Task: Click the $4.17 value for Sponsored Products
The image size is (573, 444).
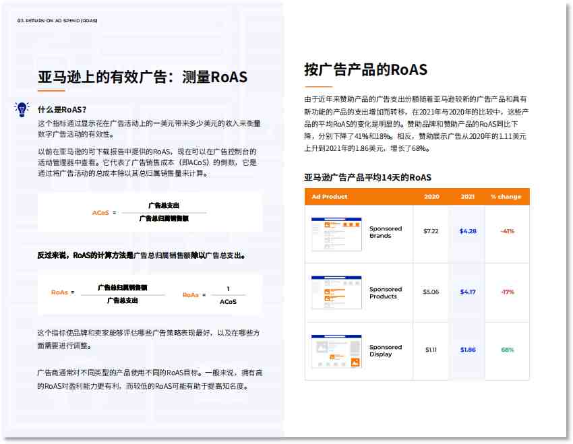Action: point(468,292)
